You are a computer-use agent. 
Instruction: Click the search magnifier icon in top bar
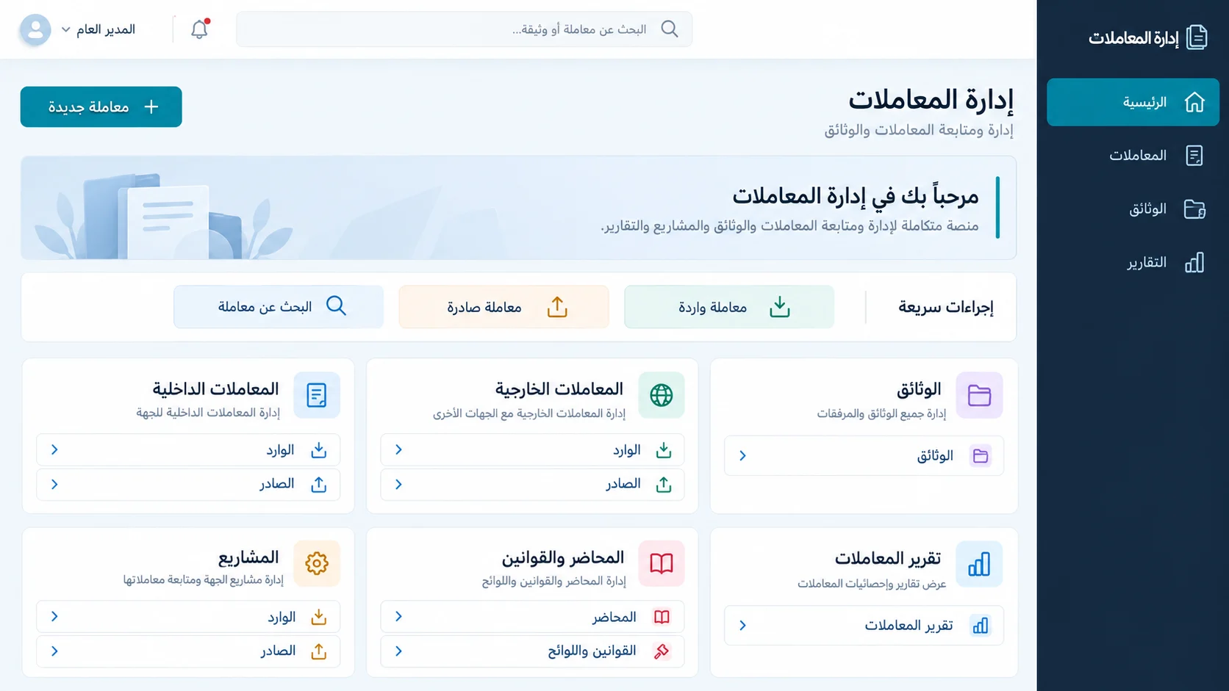click(x=669, y=29)
